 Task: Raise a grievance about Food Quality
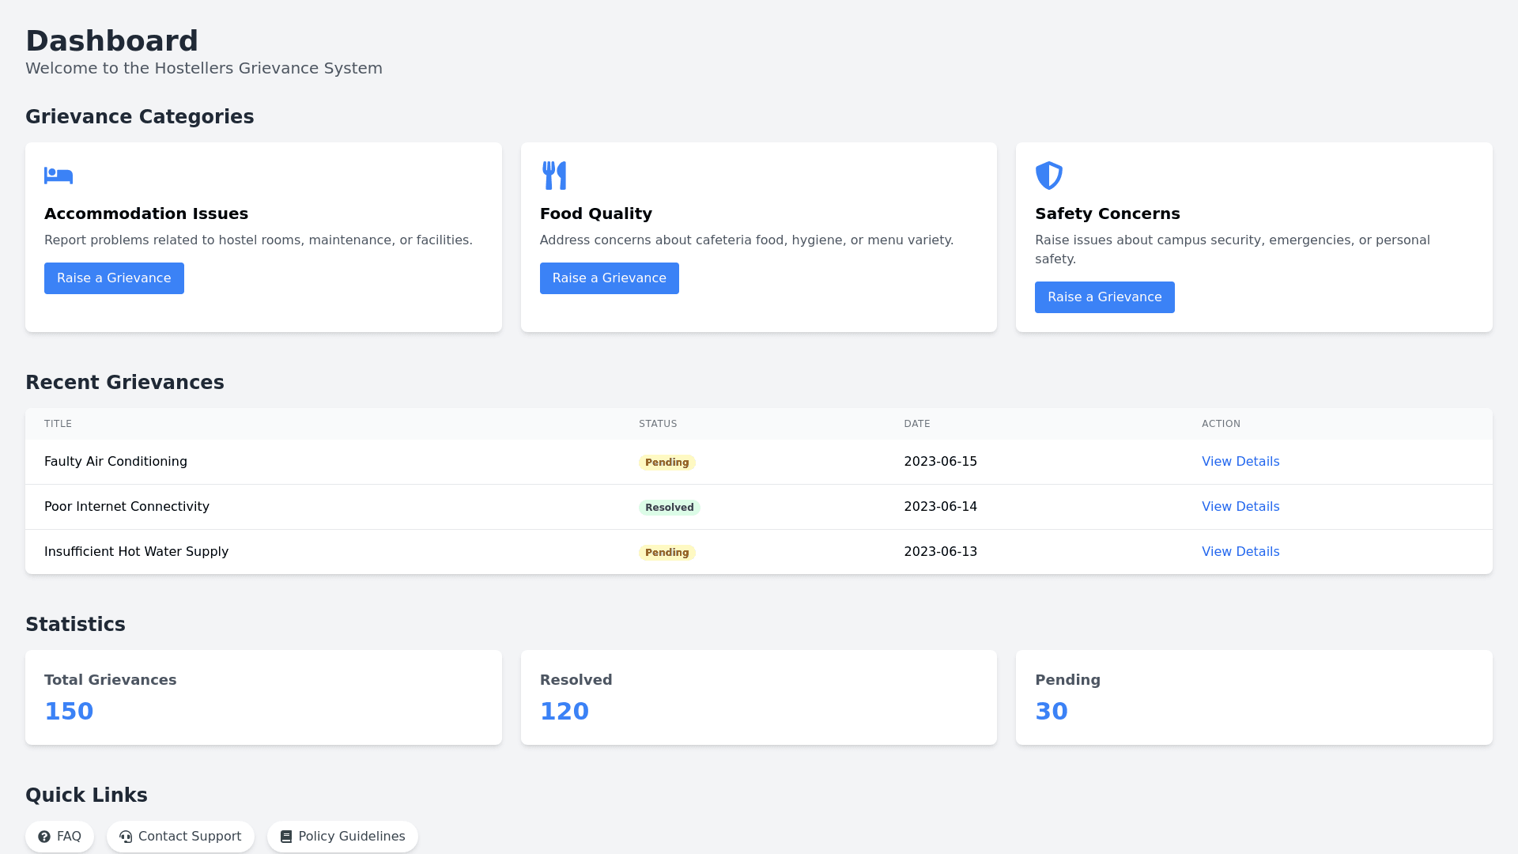point(609,278)
